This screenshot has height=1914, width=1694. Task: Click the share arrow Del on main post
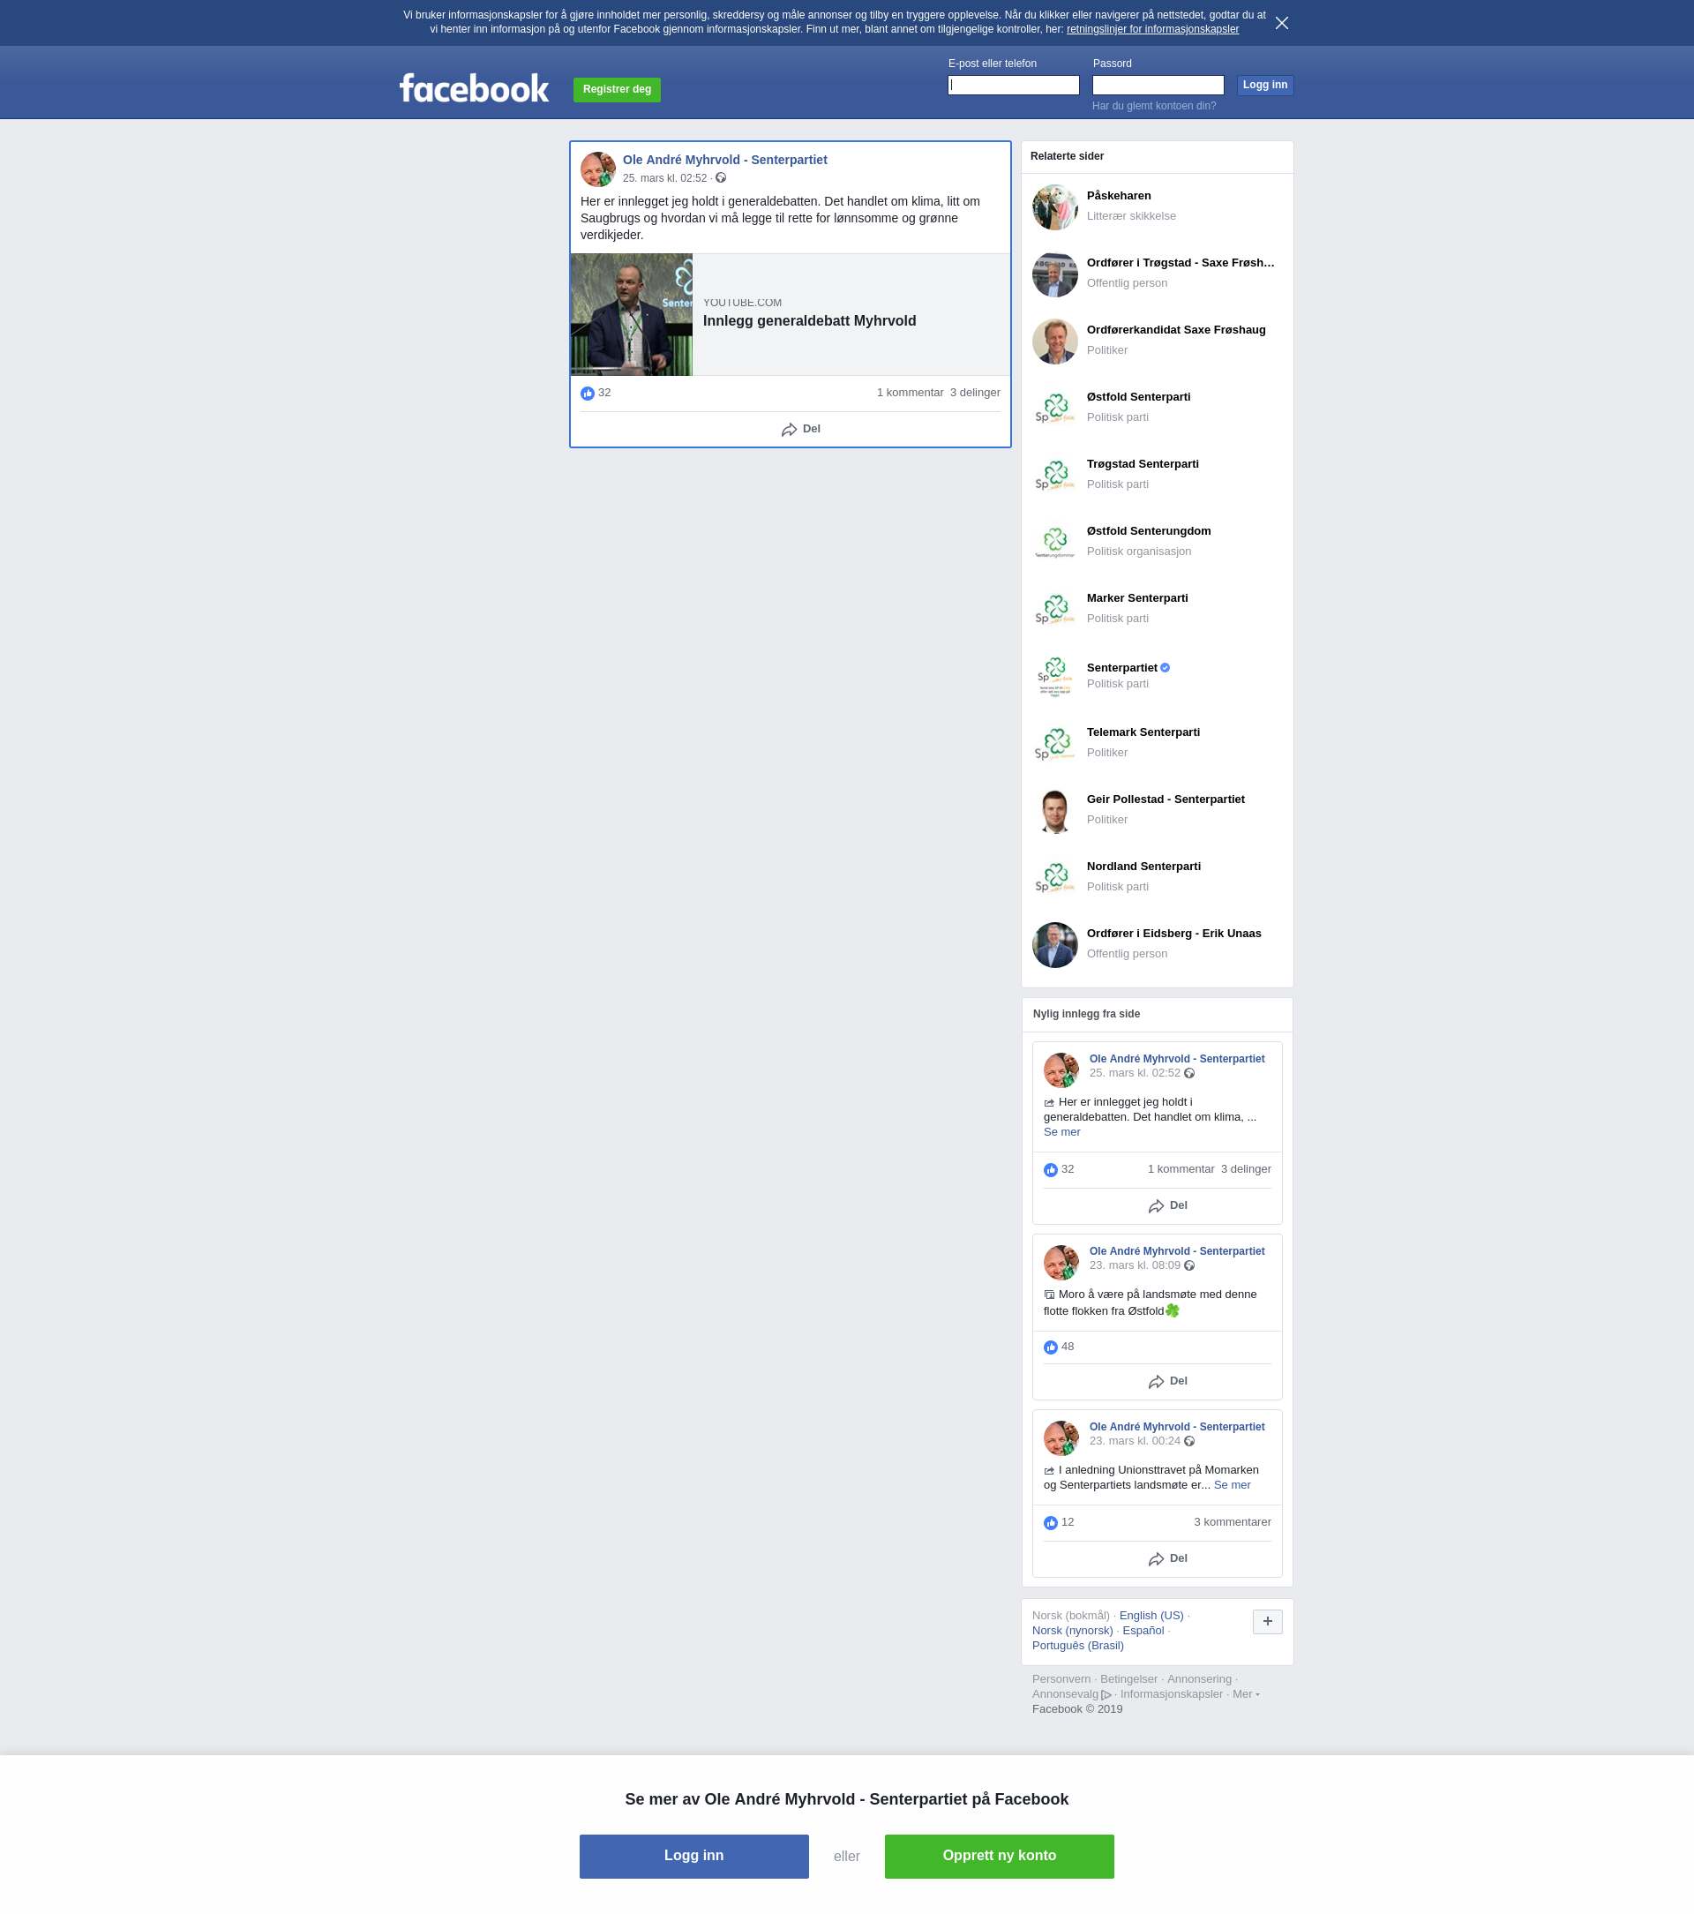[x=800, y=429]
